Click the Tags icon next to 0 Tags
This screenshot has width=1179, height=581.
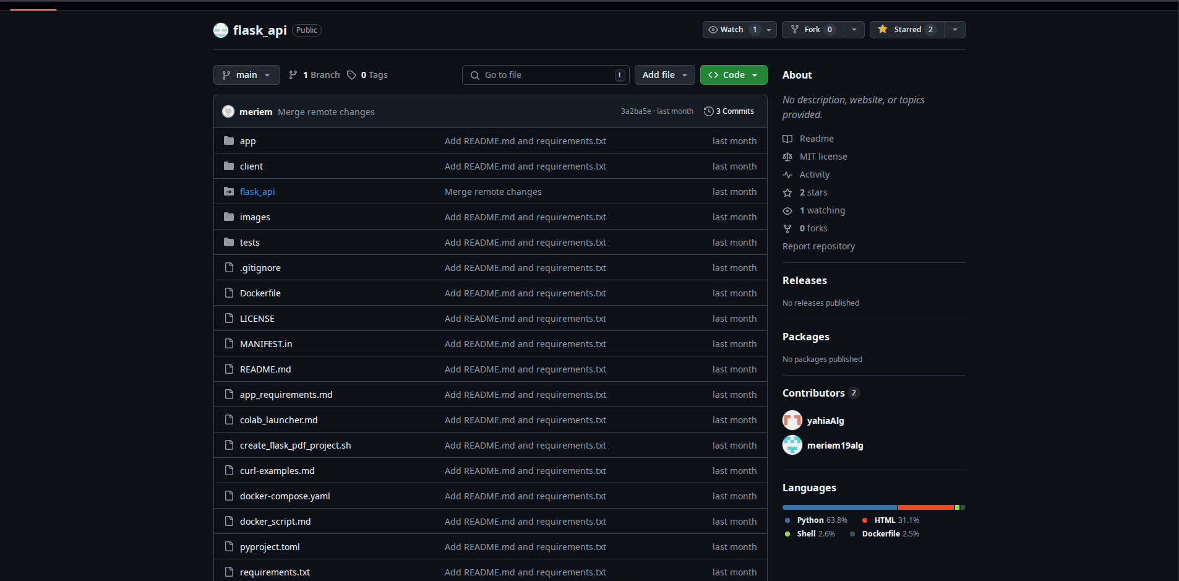(351, 74)
